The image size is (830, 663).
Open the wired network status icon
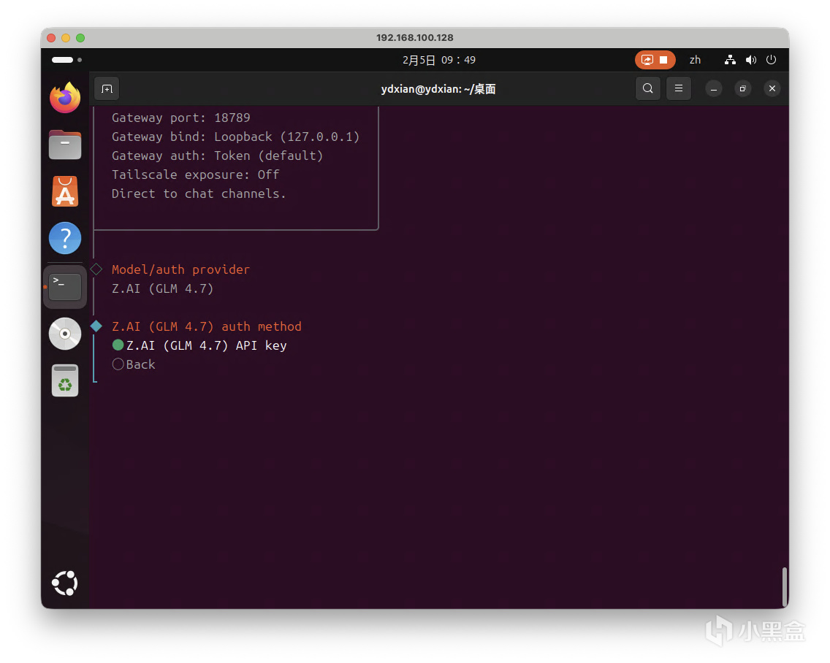730,60
